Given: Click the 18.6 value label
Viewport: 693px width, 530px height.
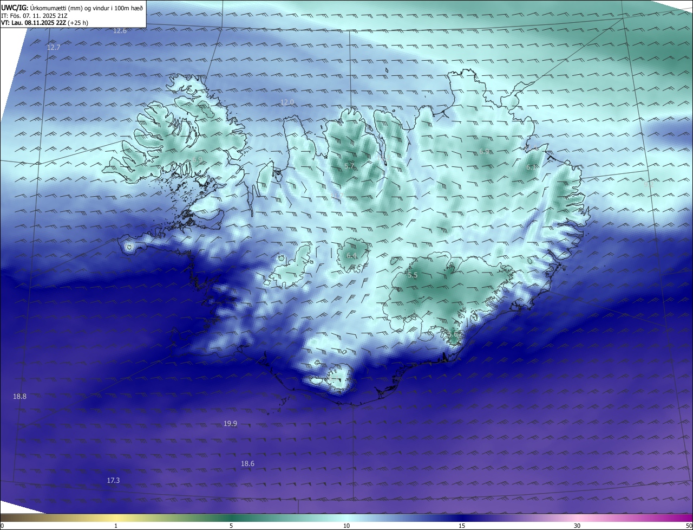Looking at the screenshot, I should 247,464.
